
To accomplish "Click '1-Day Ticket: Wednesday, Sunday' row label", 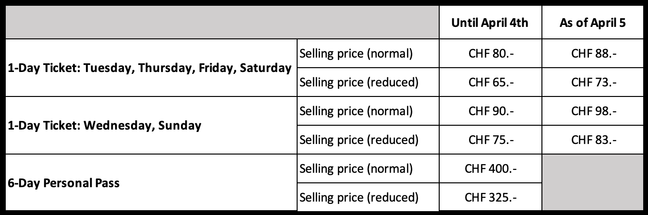I will 105,125.
